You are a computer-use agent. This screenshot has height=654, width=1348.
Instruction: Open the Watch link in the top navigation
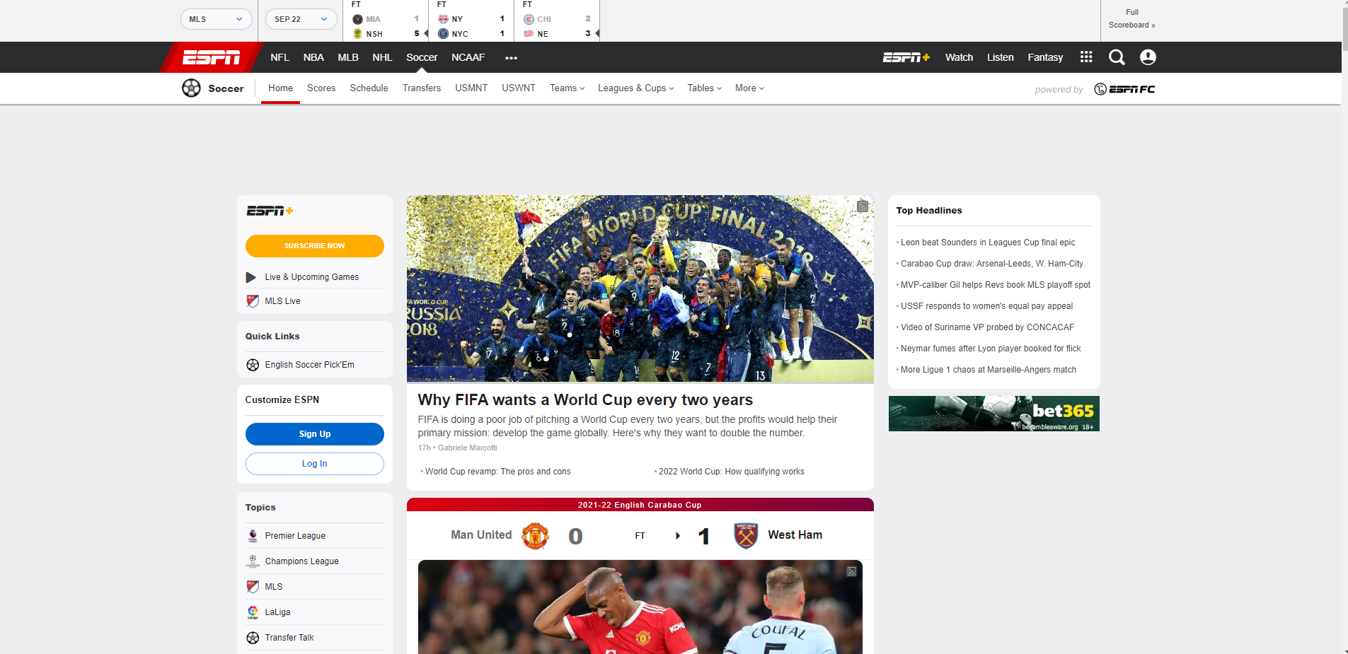pos(959,57)
